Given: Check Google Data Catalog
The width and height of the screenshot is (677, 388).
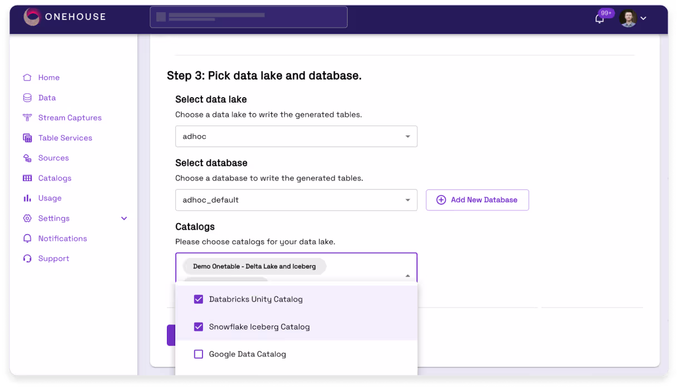Looking at the screenshot, I should tap(198, 354).
